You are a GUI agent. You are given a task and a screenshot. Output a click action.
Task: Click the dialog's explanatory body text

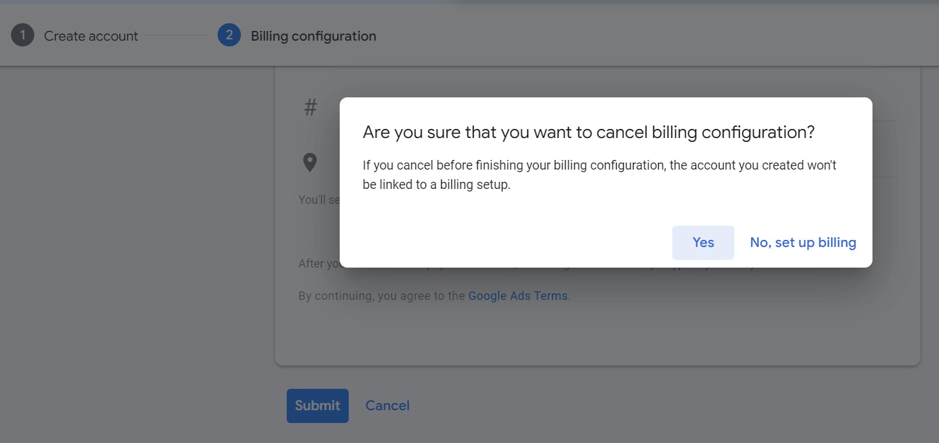click(599, 175)
